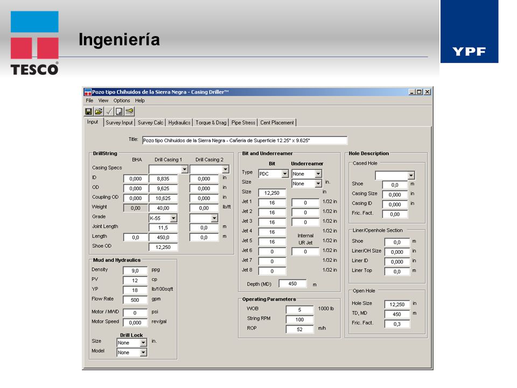This screenshot has height=388, width=517.
Task: Click the Open Hole Hole Size field
Action: tap(397, 304)
